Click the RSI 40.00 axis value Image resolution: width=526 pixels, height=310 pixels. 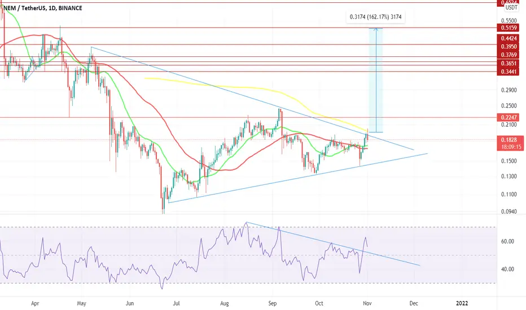(x=507, y=269)
